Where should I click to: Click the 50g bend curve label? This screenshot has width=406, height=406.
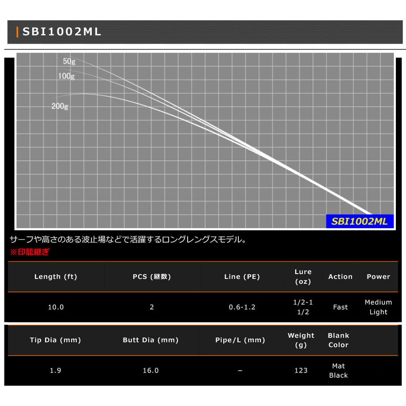coord(69,61)
